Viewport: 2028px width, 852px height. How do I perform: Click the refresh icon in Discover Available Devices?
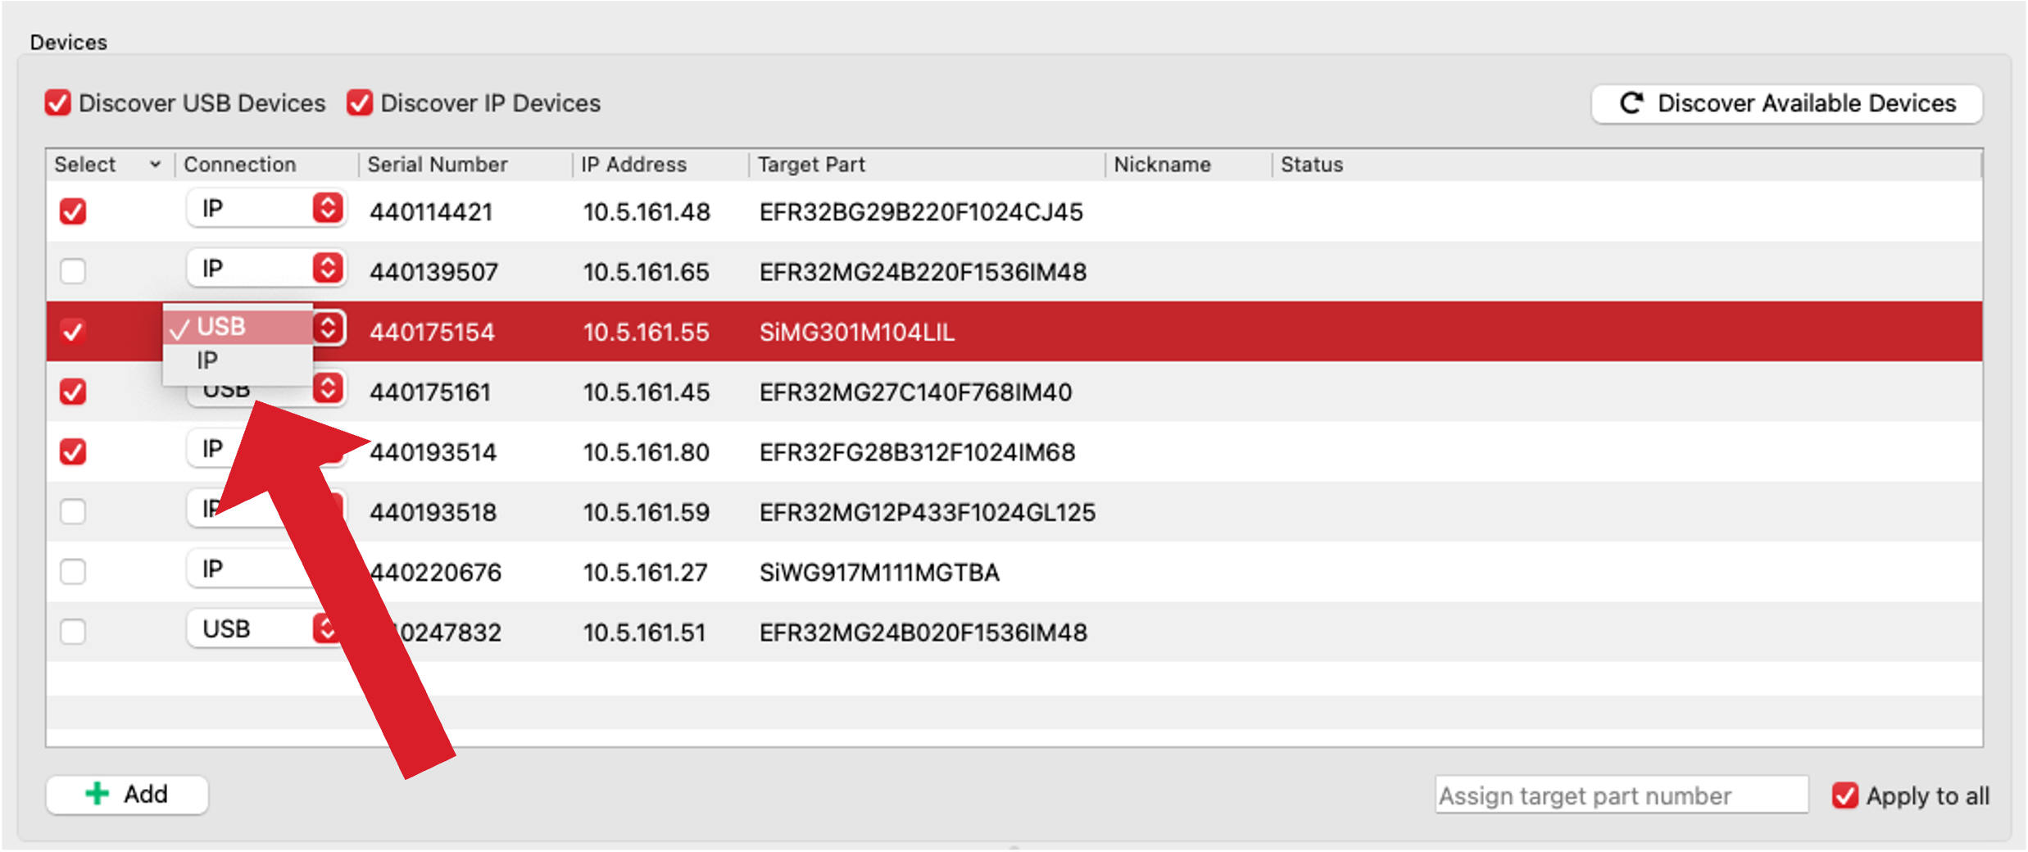pyautogui.click(x=1631, y=103)
